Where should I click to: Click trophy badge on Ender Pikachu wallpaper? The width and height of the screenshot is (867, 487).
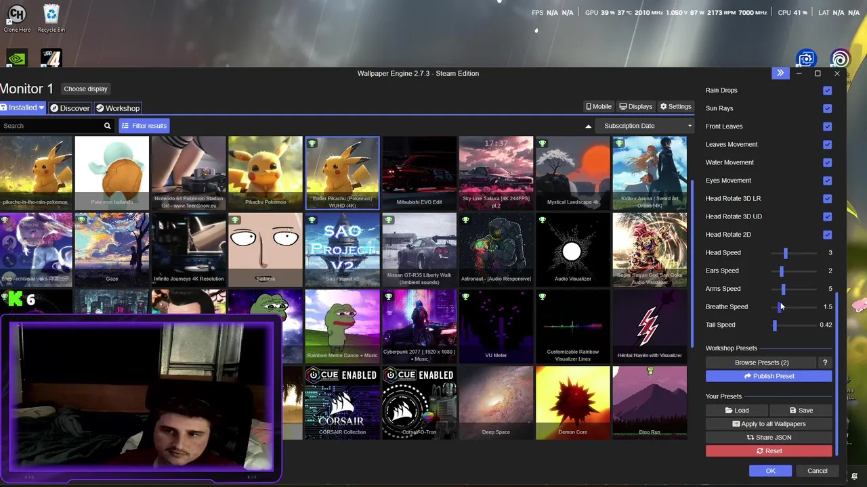(312, 143)
